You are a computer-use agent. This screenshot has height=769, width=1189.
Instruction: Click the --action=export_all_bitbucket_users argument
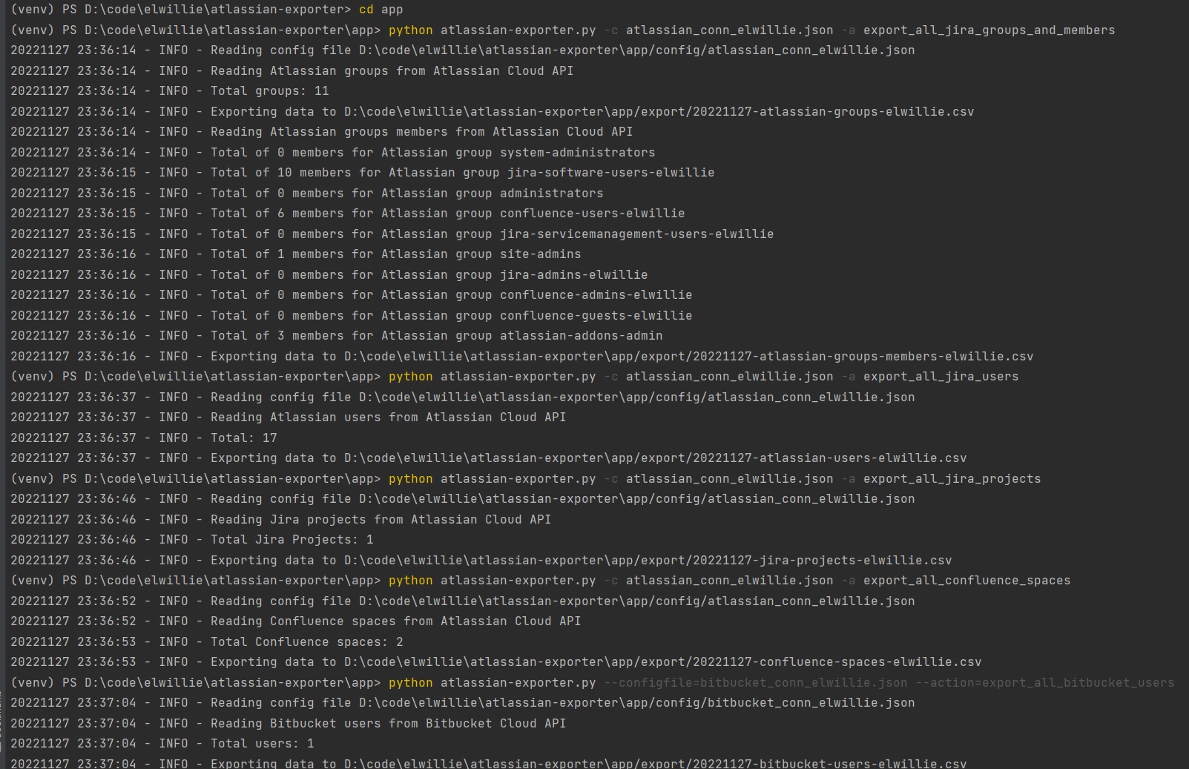point(1044,683)
